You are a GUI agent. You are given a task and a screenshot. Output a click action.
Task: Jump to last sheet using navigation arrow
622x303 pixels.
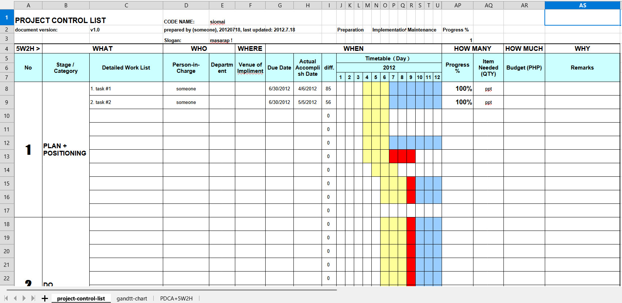(x=33, y=299)
